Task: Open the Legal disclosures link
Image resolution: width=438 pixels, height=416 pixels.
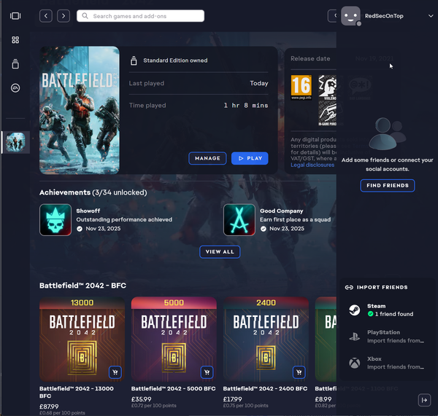Action: click(x=312, y=165)
